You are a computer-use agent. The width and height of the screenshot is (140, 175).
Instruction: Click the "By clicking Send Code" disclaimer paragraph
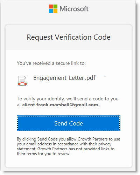pos(69,146)
